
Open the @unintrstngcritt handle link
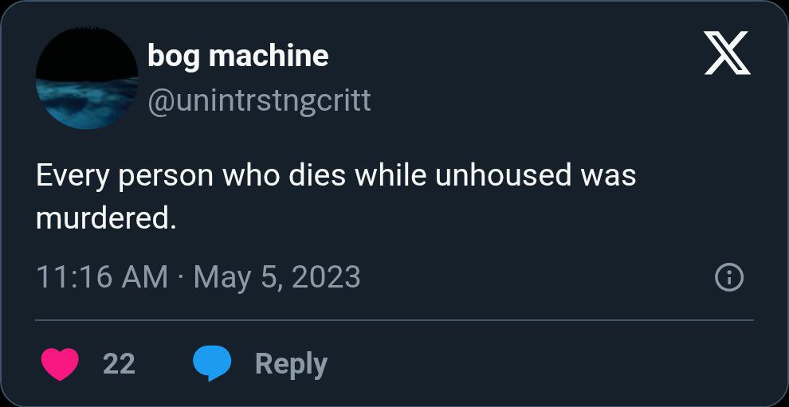[259, 100]
